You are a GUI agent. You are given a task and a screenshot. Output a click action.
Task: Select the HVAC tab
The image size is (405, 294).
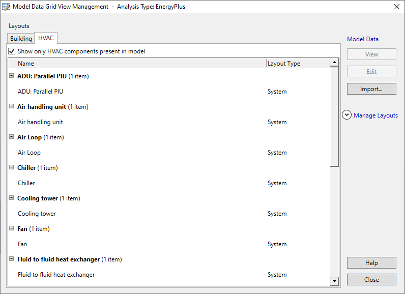tap(46, 38)
